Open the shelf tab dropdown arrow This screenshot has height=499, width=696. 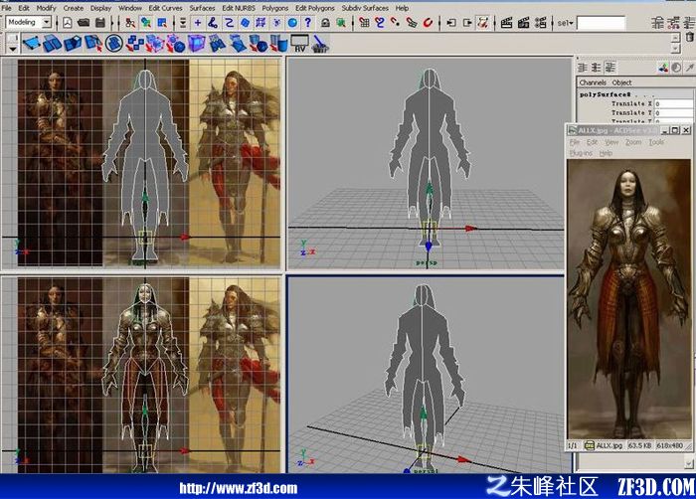pos(12,49)
